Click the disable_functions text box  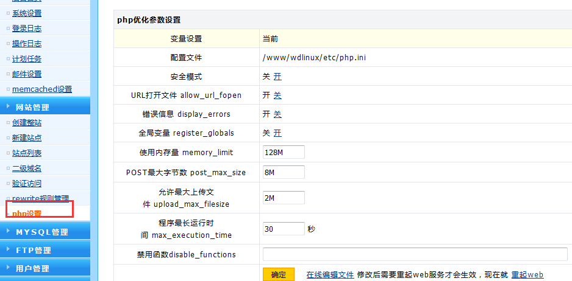415,254
